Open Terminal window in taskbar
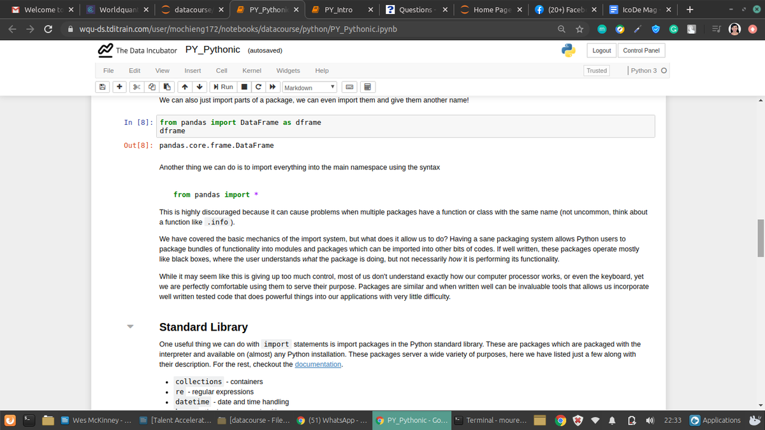This screenshot has width=765, height=430. 490,420
